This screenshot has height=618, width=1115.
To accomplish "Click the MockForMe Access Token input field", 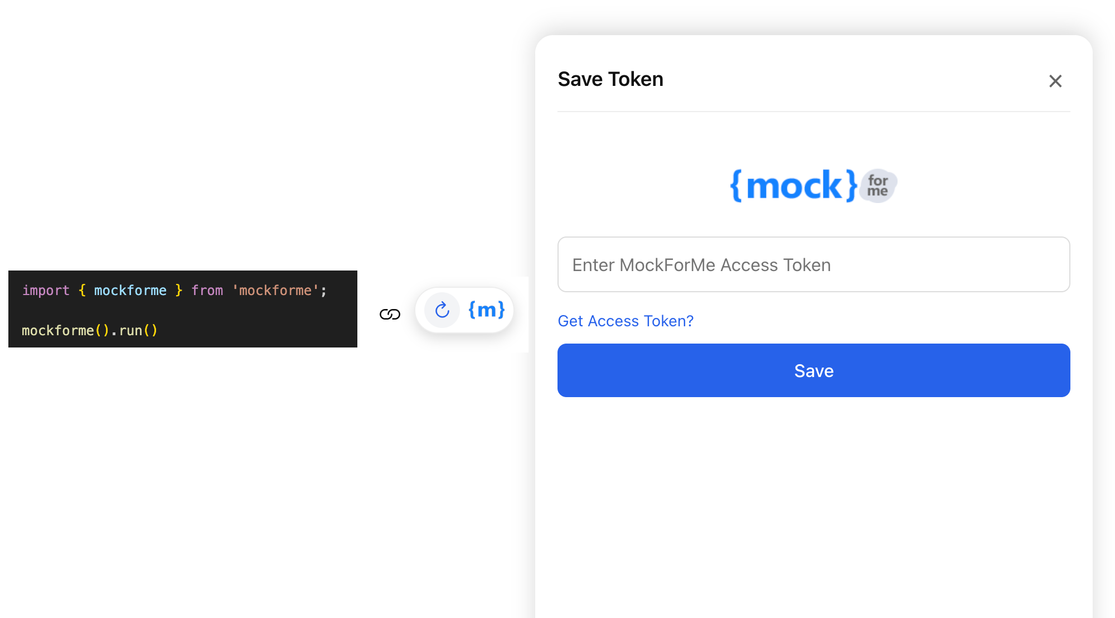I will pos(813,264).
